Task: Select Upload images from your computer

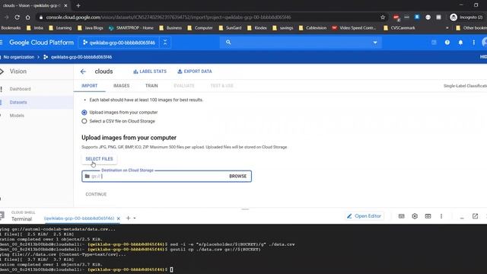Action: click(x=84, y=113)
